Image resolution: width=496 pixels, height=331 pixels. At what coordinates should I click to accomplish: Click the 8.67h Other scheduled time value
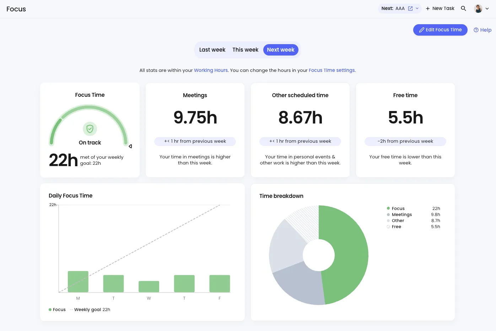(x=300, y=117)
